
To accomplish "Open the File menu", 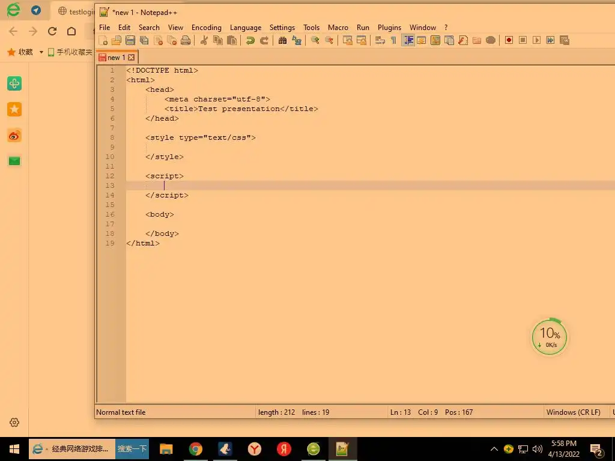I will click(105, 28).
